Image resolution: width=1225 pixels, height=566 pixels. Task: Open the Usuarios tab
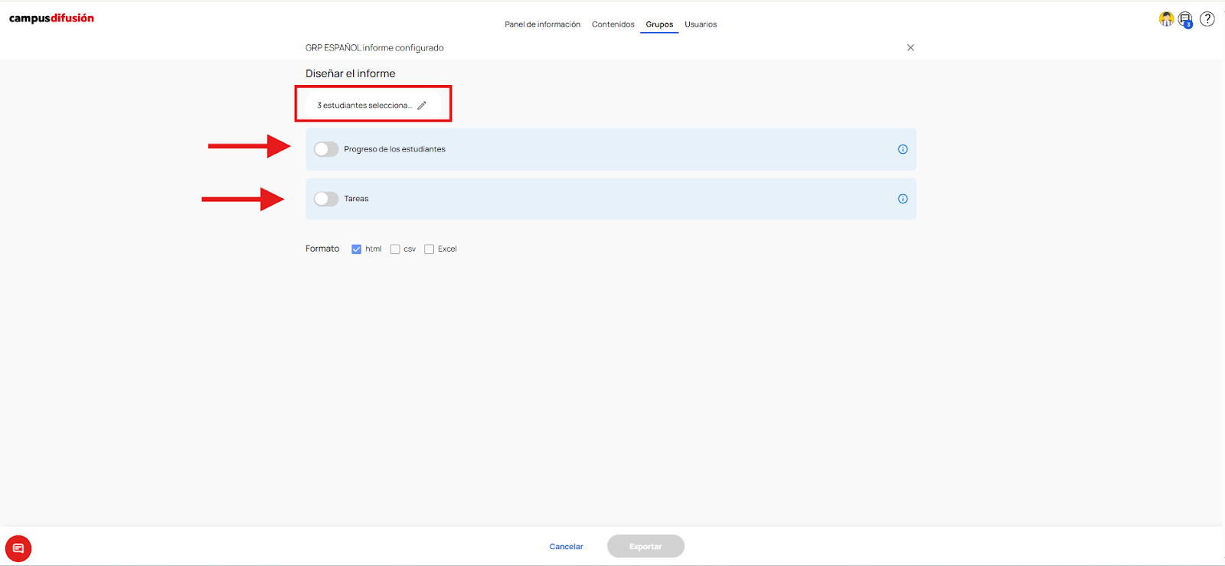701,24
